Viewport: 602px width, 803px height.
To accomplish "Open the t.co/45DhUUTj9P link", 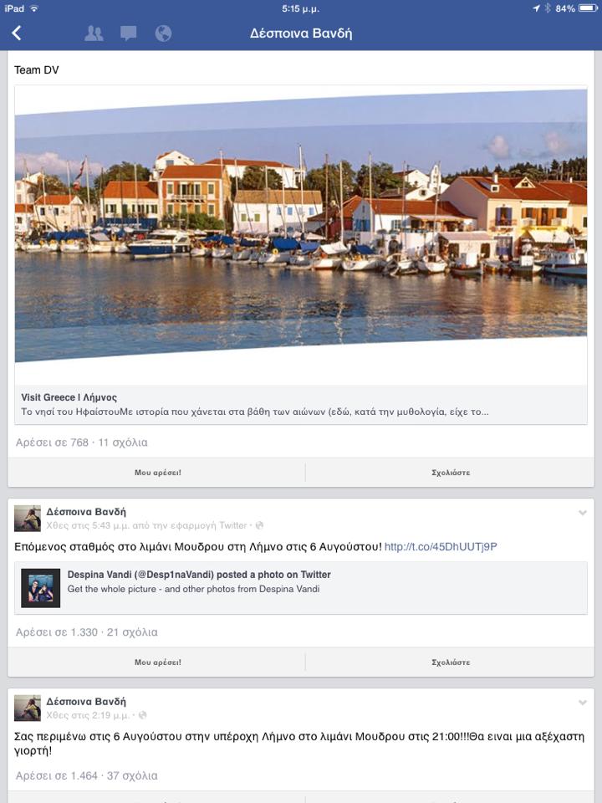I will (x=441, y=546).
